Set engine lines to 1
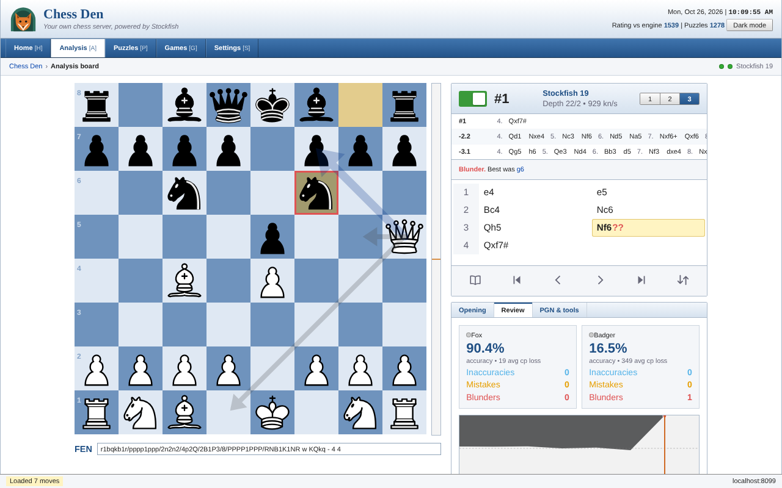This screenshot has height=488, width=782. (x=650, y=99)
